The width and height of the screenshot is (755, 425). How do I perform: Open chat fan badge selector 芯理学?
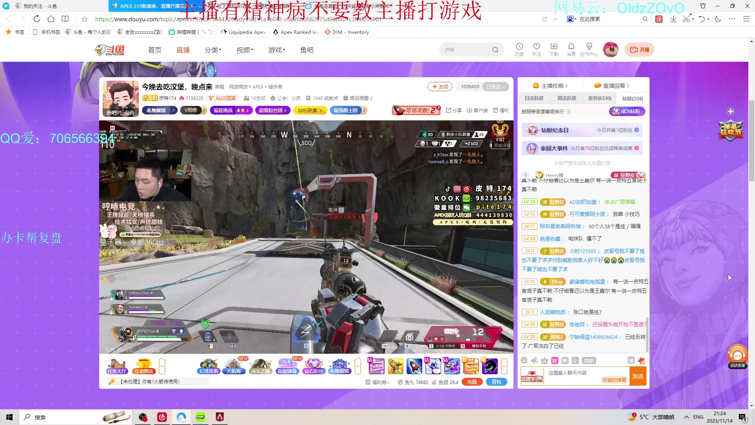click(532, 376)
